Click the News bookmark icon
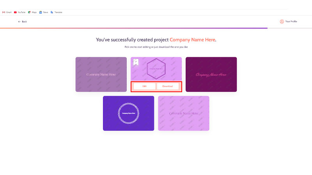312x175 pixels. [41, 12]
